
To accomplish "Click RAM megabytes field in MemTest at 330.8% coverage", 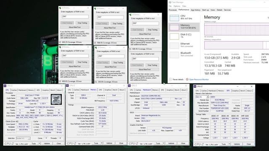I will (111, 56).
